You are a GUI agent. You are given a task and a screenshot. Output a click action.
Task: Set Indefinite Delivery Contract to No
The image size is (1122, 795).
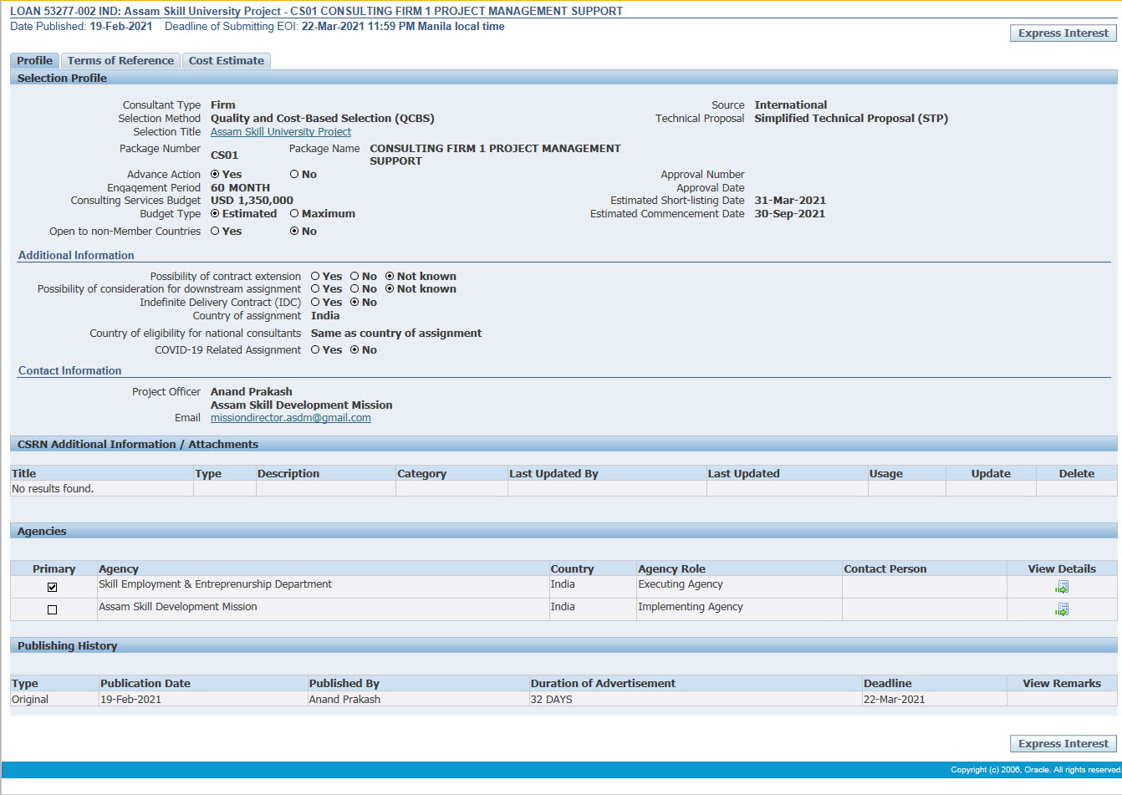[x=354, y=302]
